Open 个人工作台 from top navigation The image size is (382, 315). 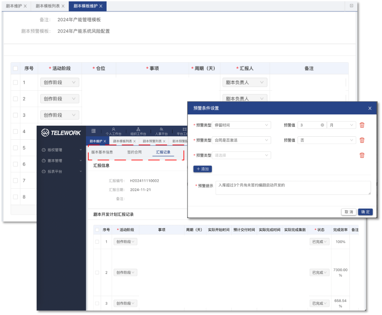114,131
